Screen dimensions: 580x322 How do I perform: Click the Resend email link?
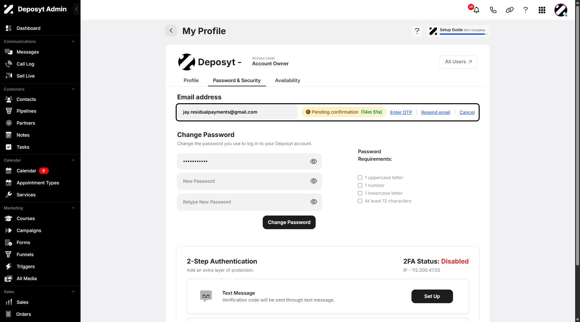435,112
